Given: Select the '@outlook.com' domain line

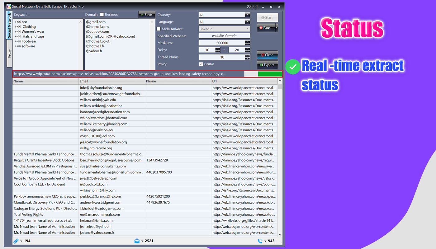Looking at the screenshot, I should click(x=97, y=31).
